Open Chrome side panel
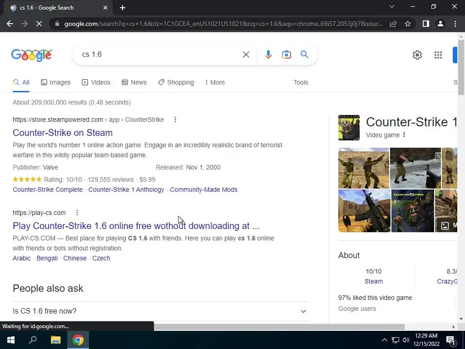The image size is (465, 349). pyautogui.click(x=426, y=24)
